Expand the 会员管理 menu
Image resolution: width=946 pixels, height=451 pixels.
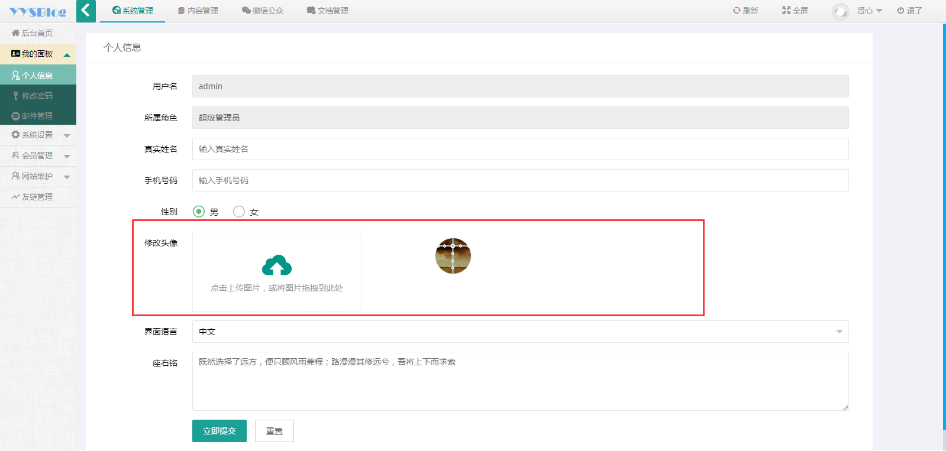pyautogui.click(x=38, y=155)
